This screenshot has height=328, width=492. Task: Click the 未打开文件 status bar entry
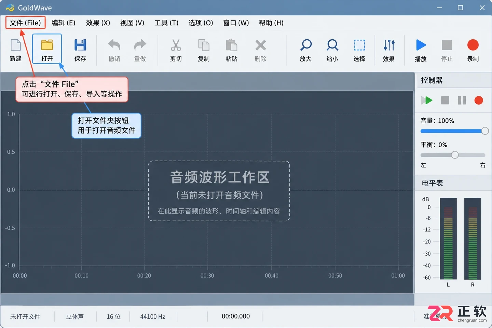(25, 316)
